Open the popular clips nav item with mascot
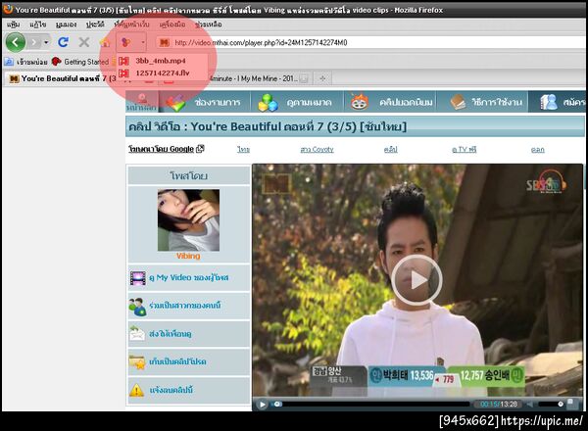This screenshot has width=588, height=431. [x=390, y=102]
